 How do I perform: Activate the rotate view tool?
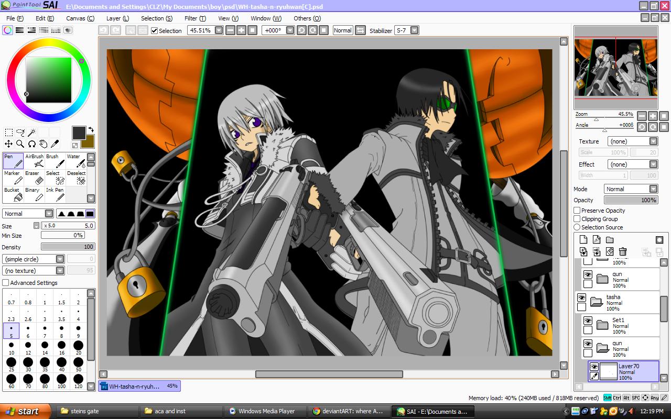click(32, 144)
